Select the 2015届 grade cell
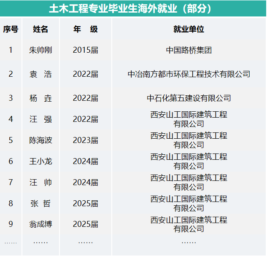 (85, 50)
